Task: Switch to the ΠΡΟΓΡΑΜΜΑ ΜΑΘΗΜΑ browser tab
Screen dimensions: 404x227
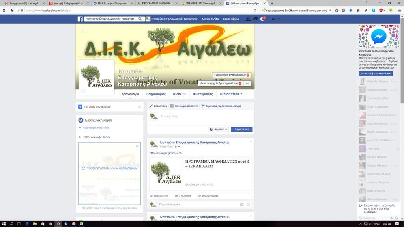Action: coord(157,3)
